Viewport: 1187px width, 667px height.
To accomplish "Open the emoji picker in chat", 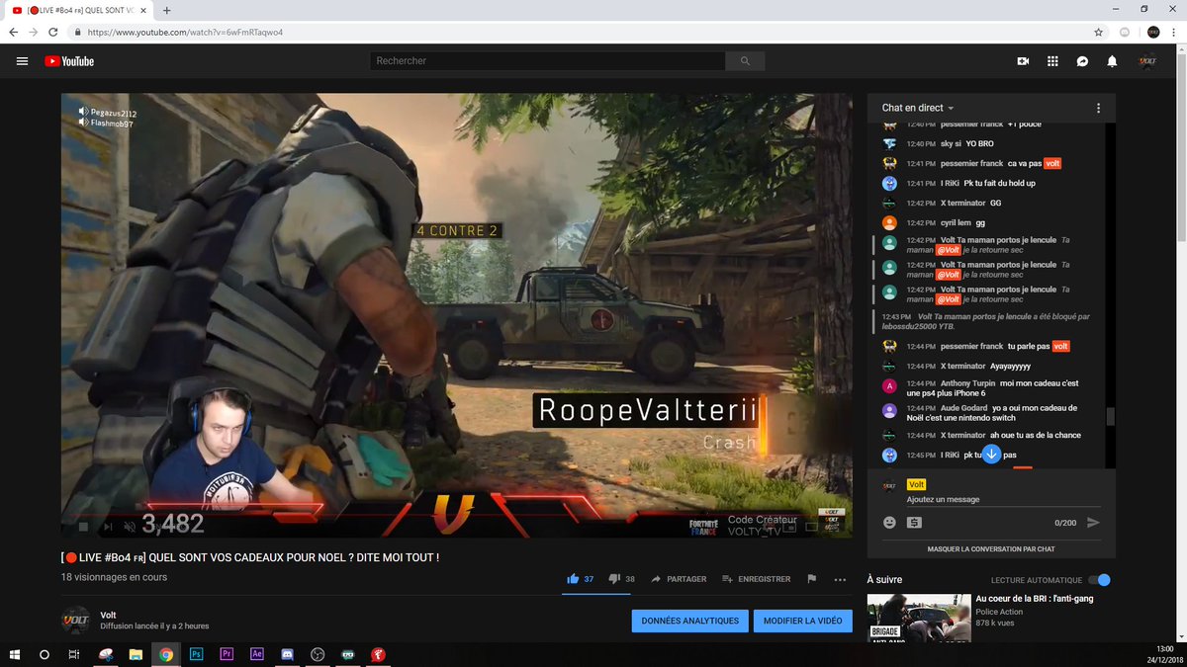I will coord(889,523).
